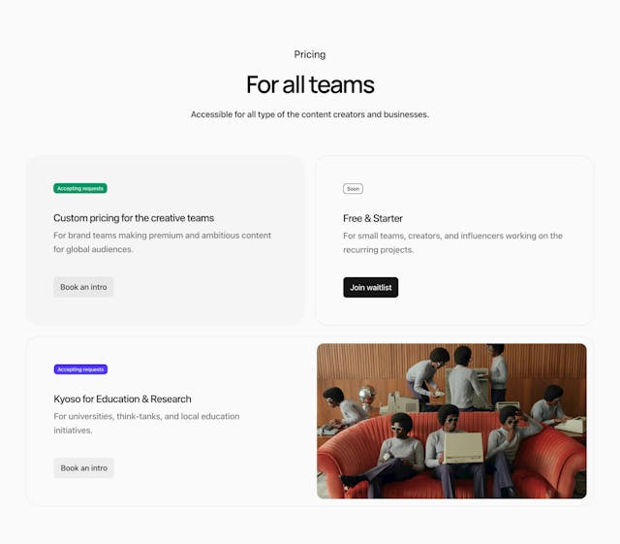The height and width of the screenshot is (544, 620).
Task: Click Book an intro under Custom pricing
Action: 83,287
